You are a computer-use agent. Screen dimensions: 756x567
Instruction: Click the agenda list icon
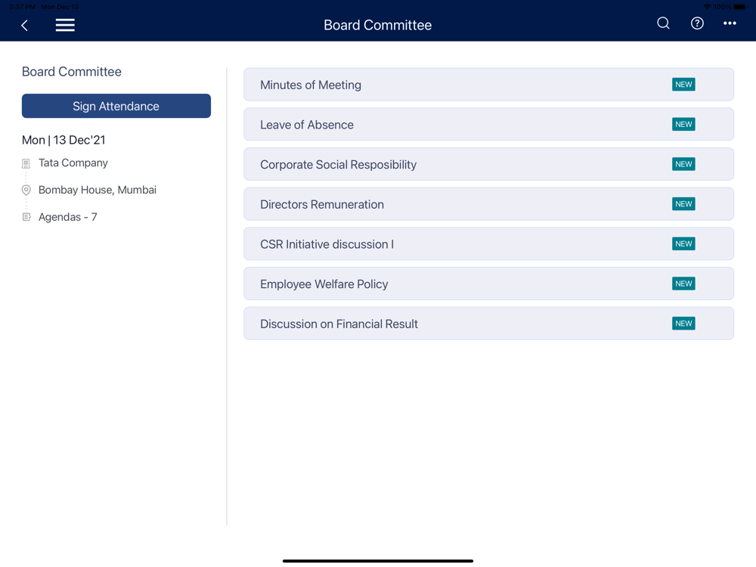tap(26, 217)
